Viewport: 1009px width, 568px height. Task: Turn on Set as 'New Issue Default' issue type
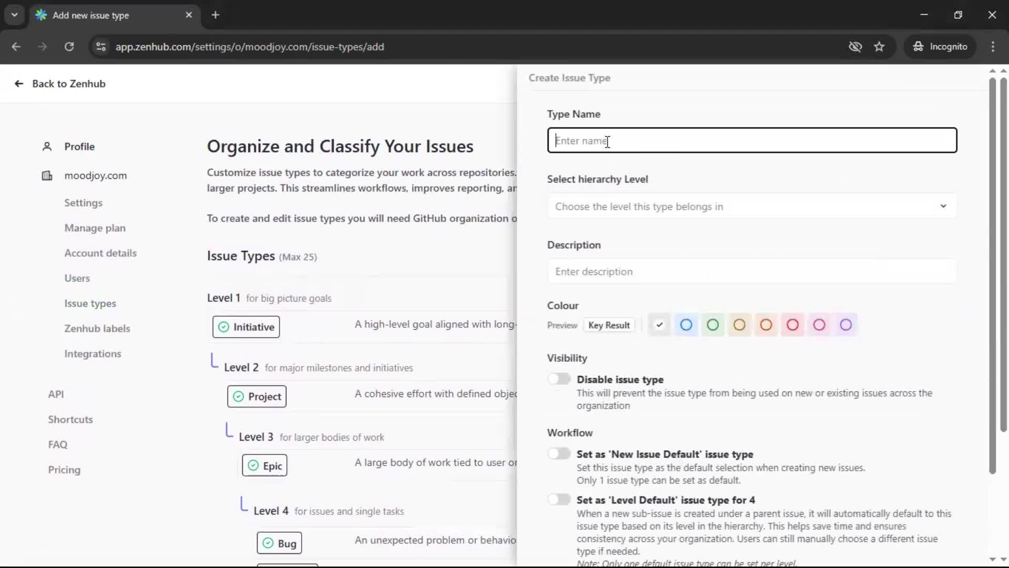coord(559,453)
